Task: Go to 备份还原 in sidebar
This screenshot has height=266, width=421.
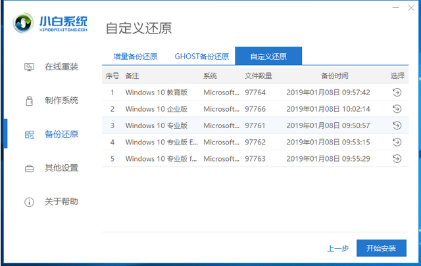Action: 61,134
